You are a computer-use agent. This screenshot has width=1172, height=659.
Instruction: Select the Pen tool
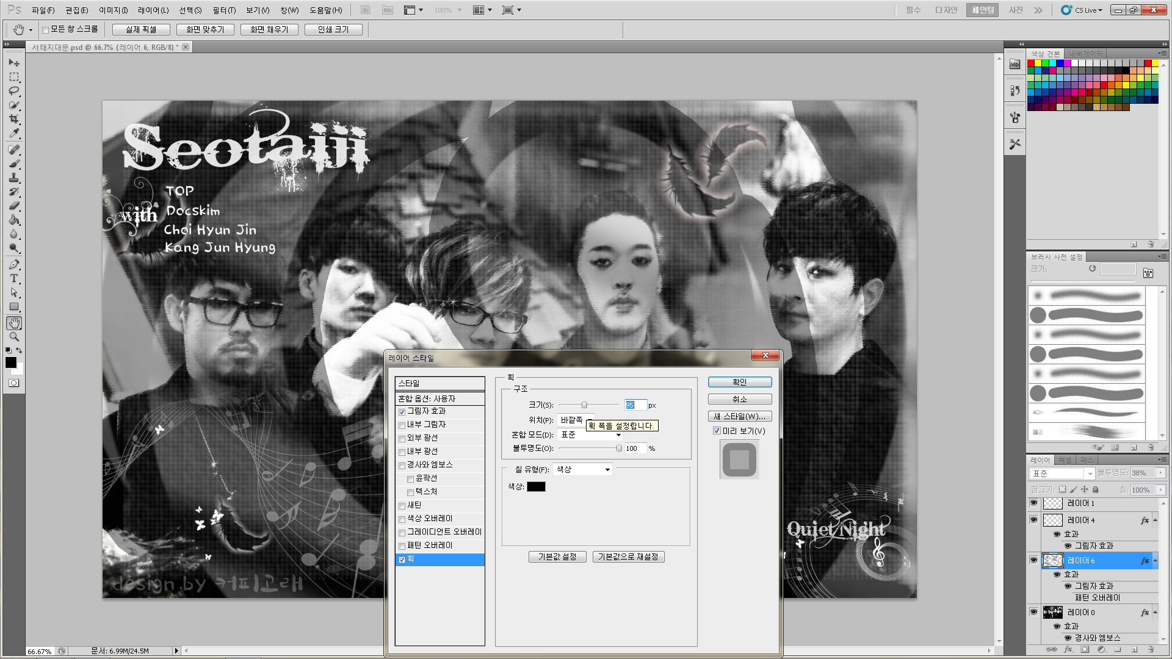(14, 264)
